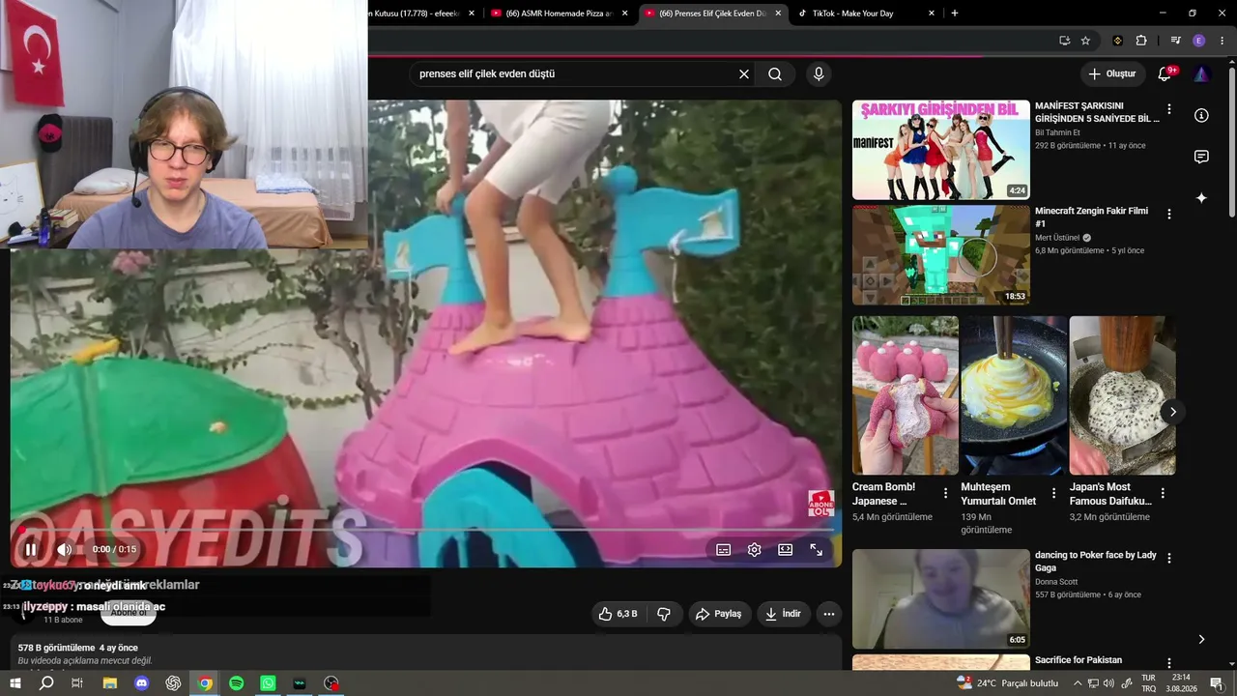This screenshot has height=696, width=1237.
Task: Open Spotify from the taskbar
Action: click(237, 683)
